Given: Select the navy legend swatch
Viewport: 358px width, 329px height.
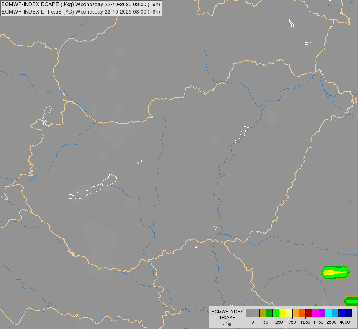Looking at the screenshot, I should click(348, 313).
